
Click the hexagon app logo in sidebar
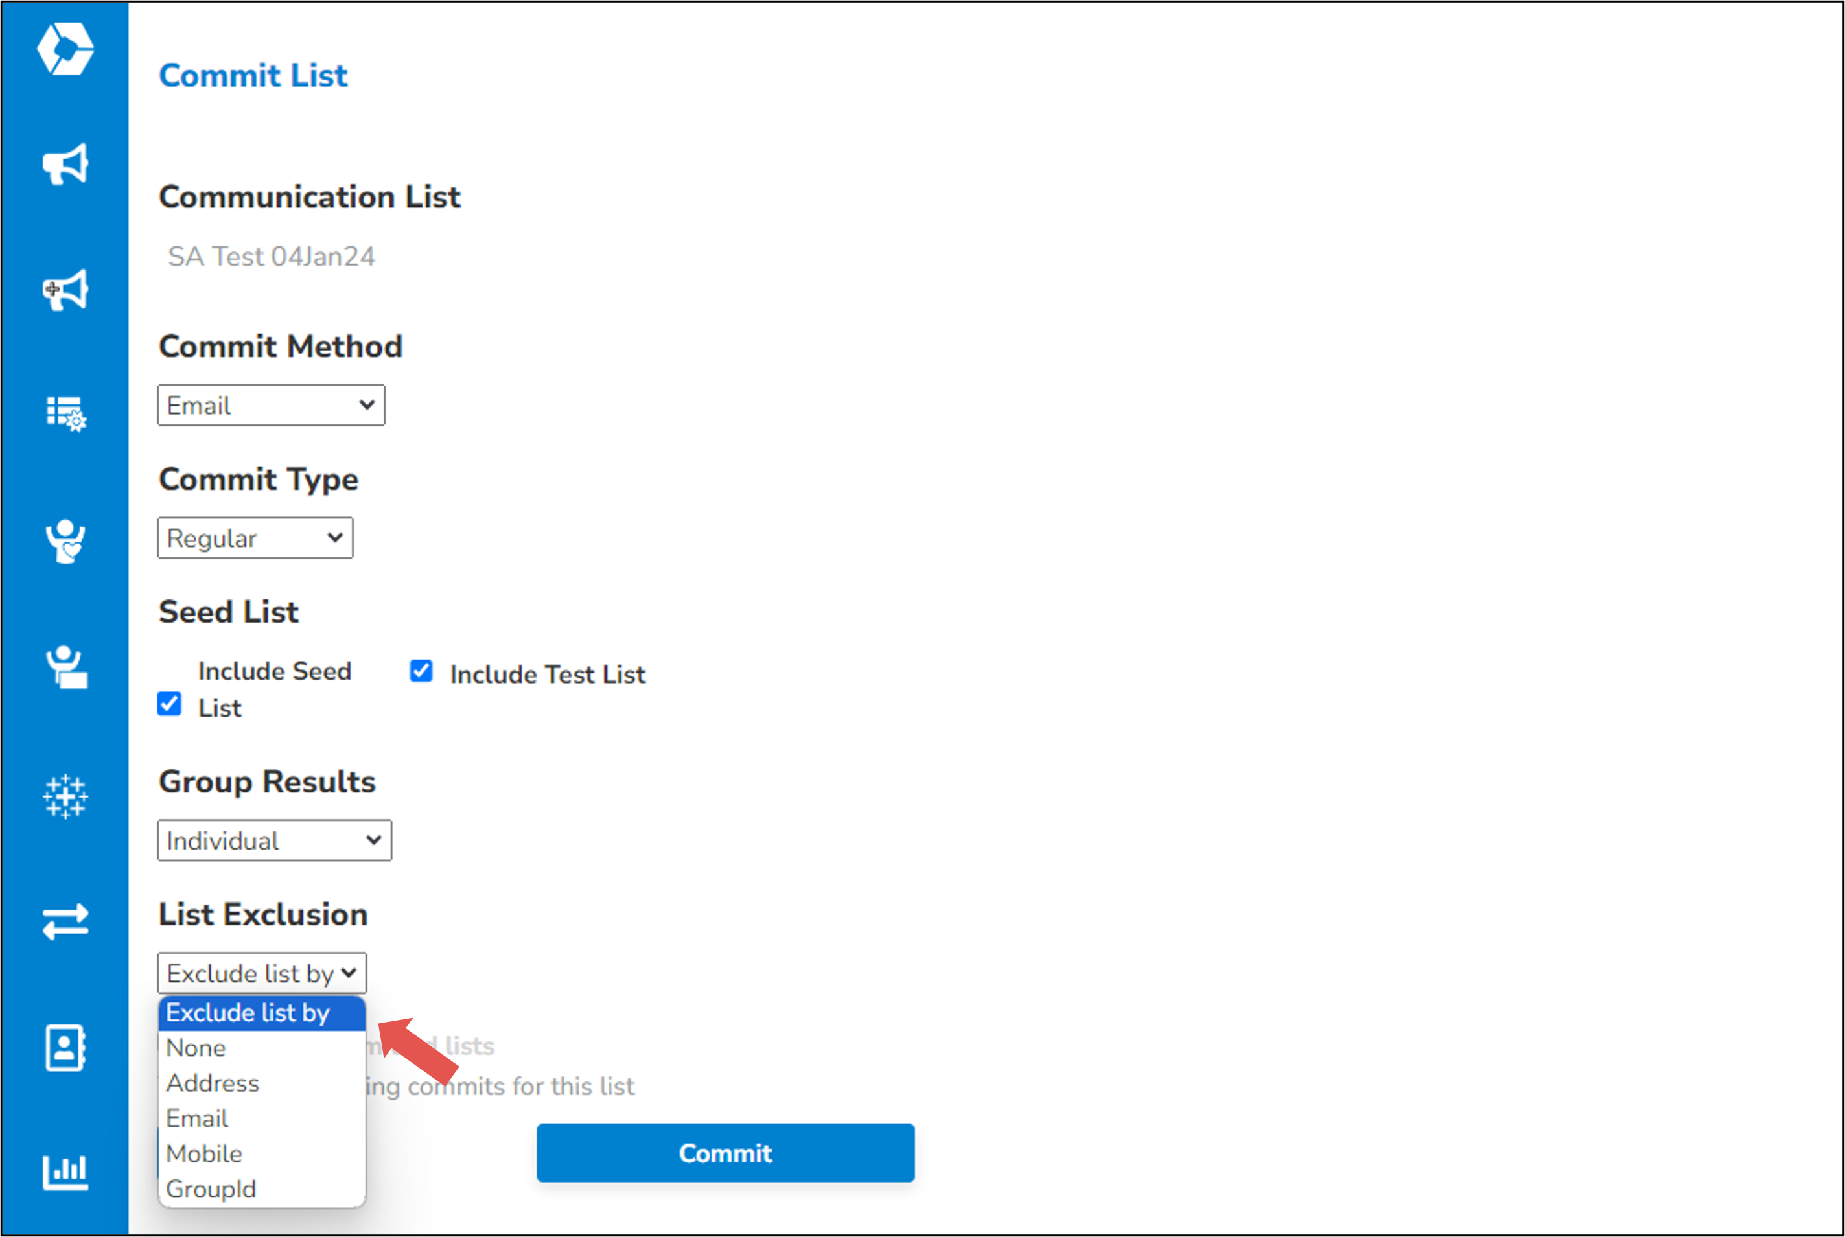pos(65,49)
